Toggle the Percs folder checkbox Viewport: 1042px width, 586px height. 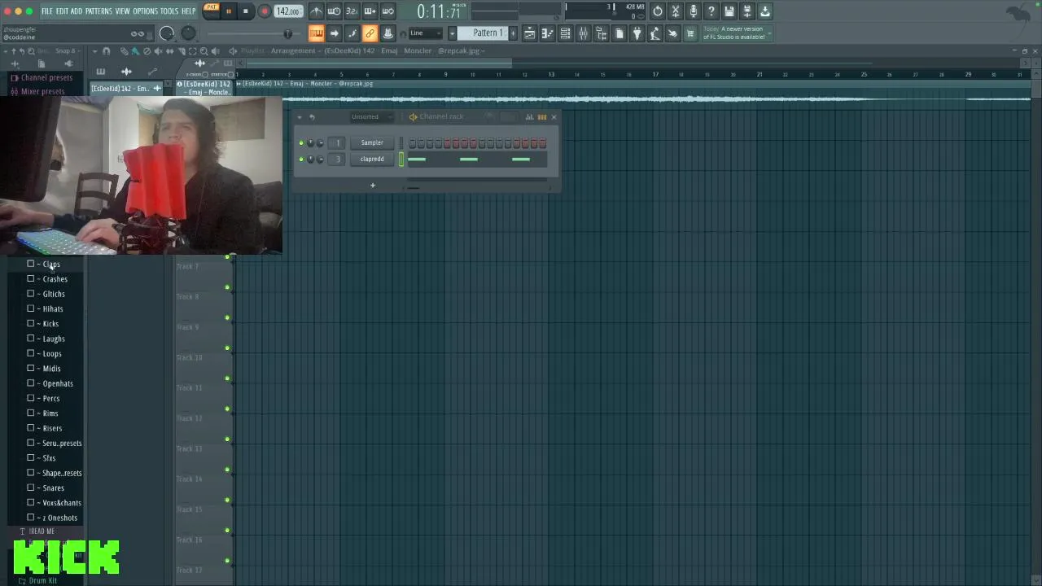tap(31, 398)
